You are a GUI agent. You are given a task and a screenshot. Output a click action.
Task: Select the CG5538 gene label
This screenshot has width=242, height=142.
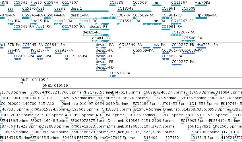(x=116, y=3)
